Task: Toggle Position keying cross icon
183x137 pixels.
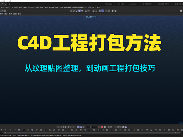Action: click(115, 127)
